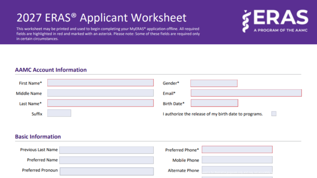
Task: Open the Gender field
Action: tap(214, 83)
